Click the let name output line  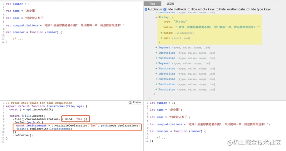click(x=166, y=110)
